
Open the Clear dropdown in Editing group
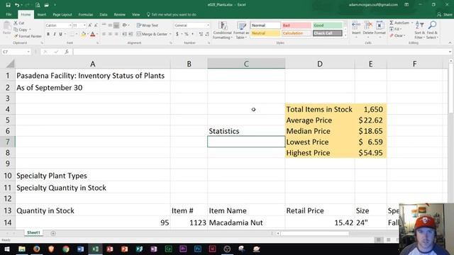click(x=397, y=35)
